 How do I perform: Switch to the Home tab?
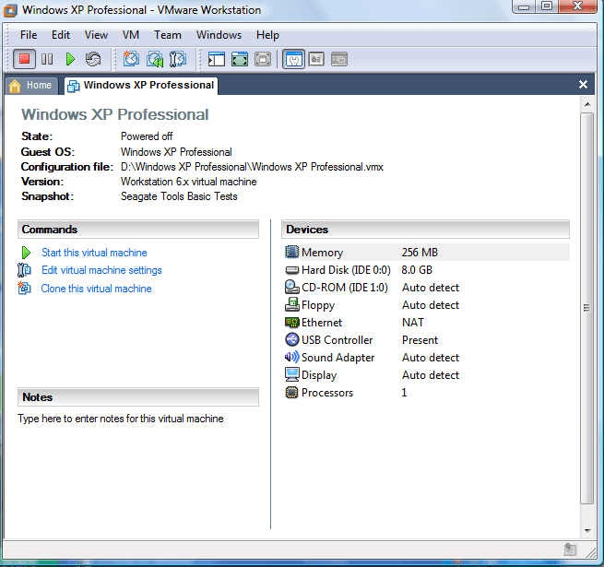pos(31,86)
